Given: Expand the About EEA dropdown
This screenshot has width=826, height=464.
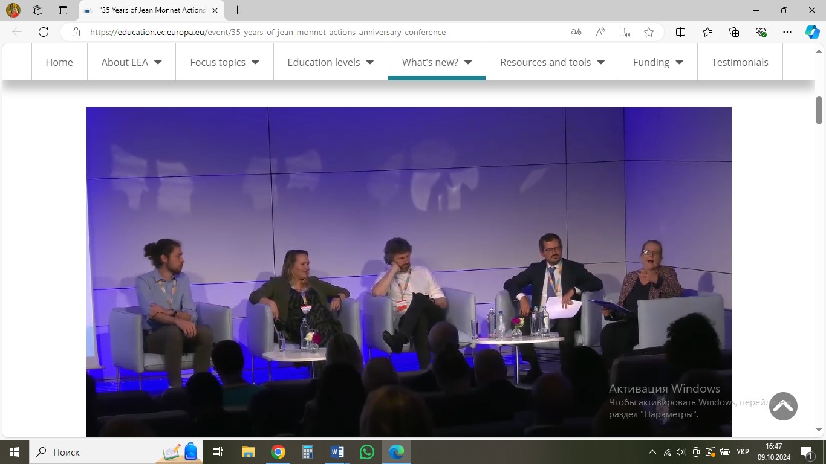Looking at the screenshot, I should pyautogui.click(x=131, y=62).
